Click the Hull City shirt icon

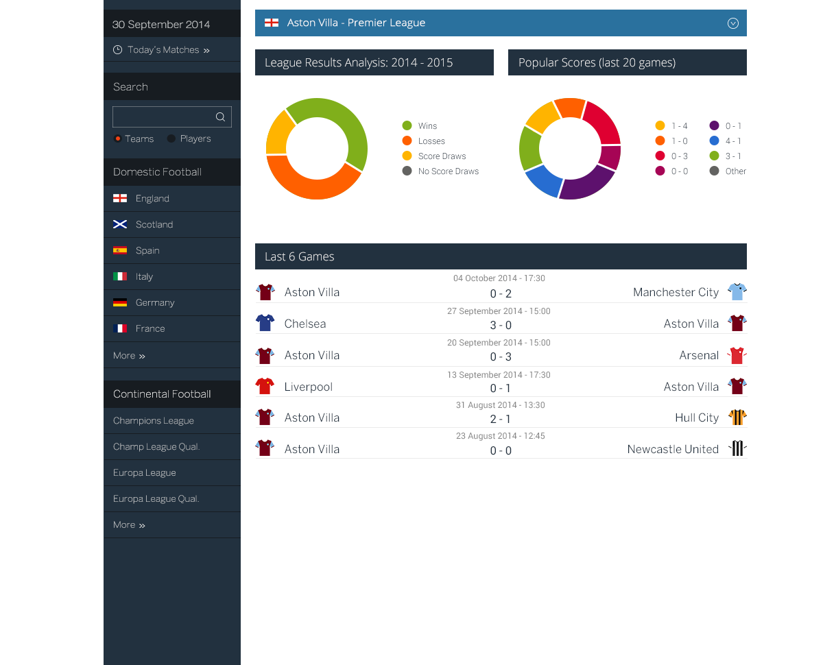(x=737, y=417)
